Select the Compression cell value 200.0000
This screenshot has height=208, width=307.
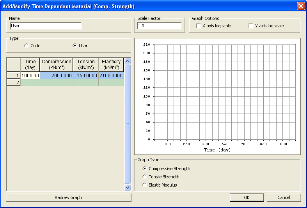point(57,76)
